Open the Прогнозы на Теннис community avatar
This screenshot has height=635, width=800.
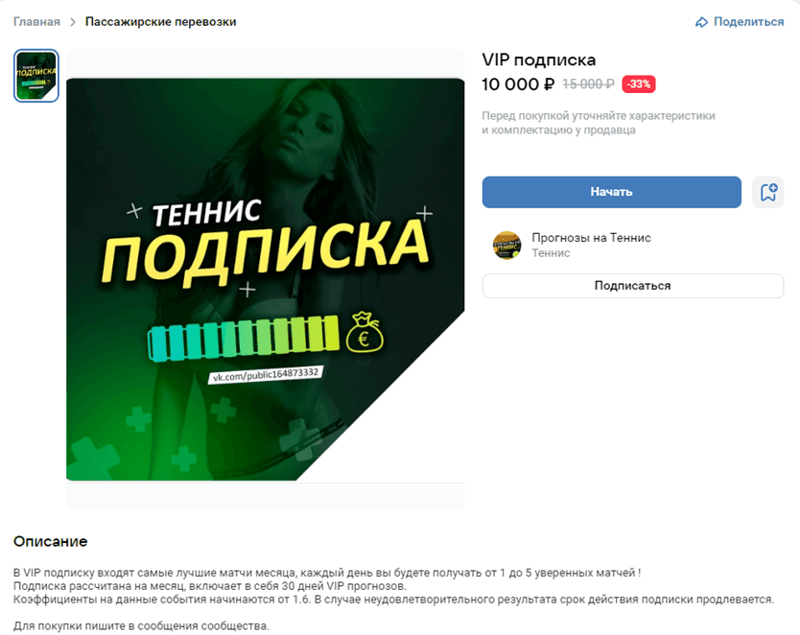click(506, 245)
